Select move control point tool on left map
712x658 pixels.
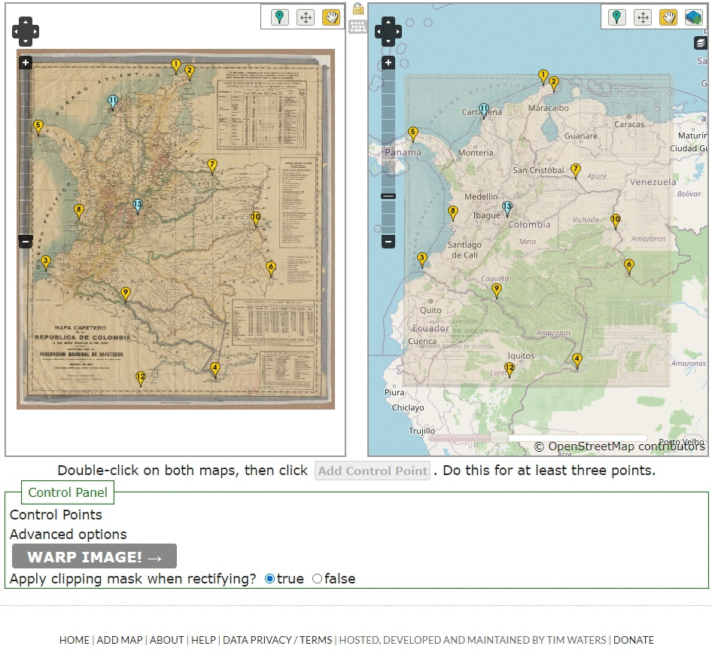coord(306,17)
